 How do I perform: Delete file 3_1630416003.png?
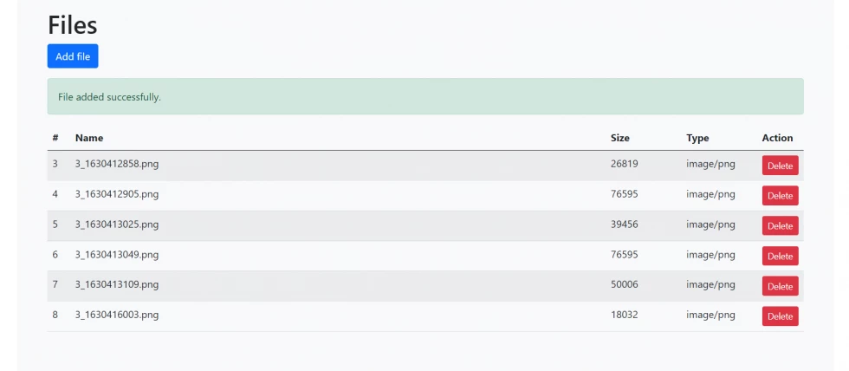(x=780, y=316)
